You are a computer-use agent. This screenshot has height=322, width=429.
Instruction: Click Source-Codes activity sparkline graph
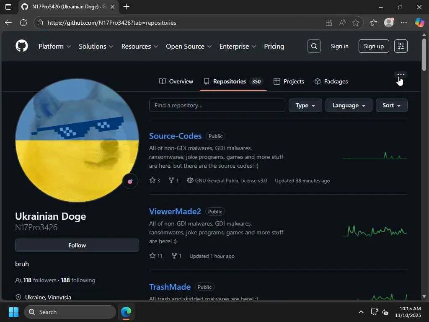[375, 156]
